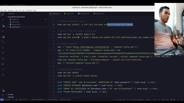Open the Run and Debug view
184x103 pixels.
point(3,31)
